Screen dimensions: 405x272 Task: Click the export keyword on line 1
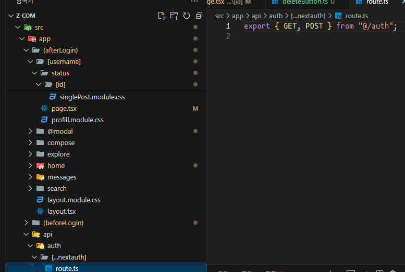click(x=257, y=26)
